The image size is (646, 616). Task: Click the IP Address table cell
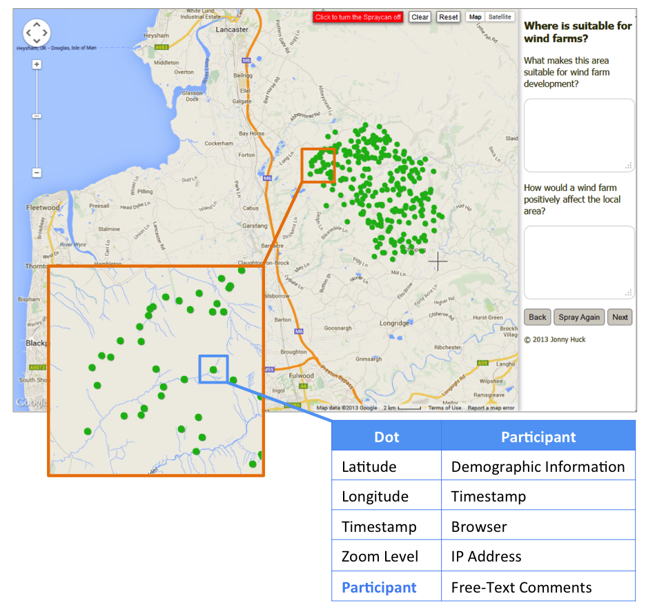click(538, 556)
